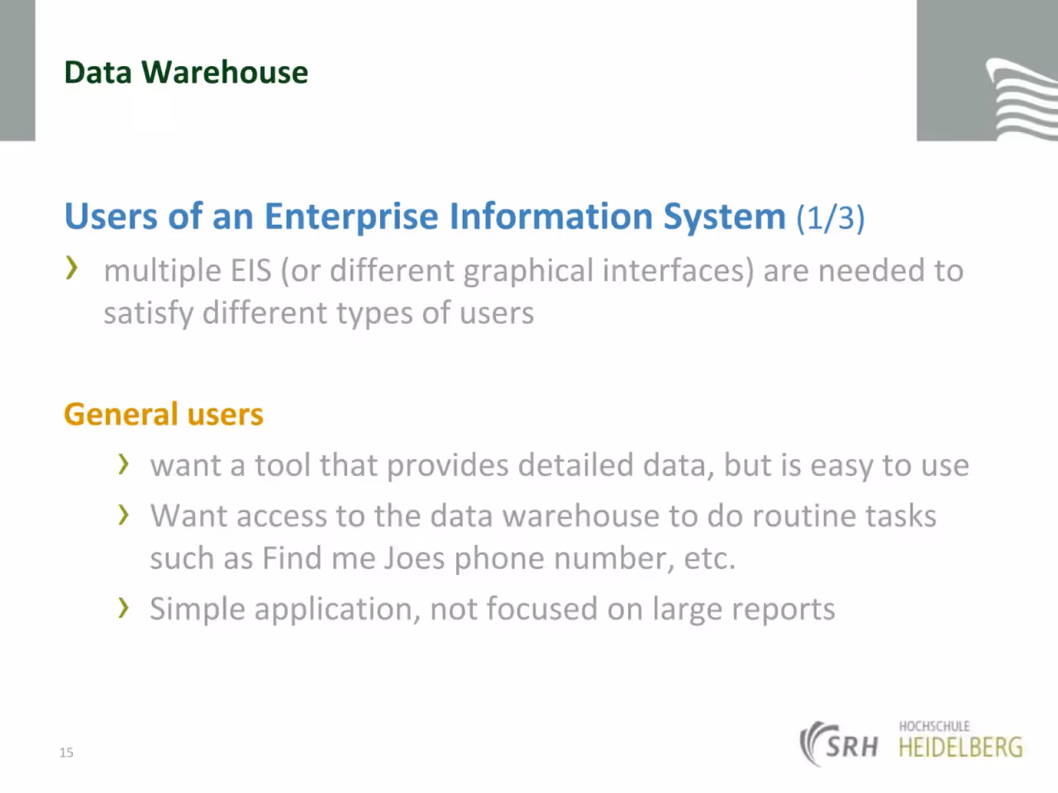Click the chevron bullet before 'want a tool'
The width and height of the screenshot is (1058, 793).
[x=124, y=463]
